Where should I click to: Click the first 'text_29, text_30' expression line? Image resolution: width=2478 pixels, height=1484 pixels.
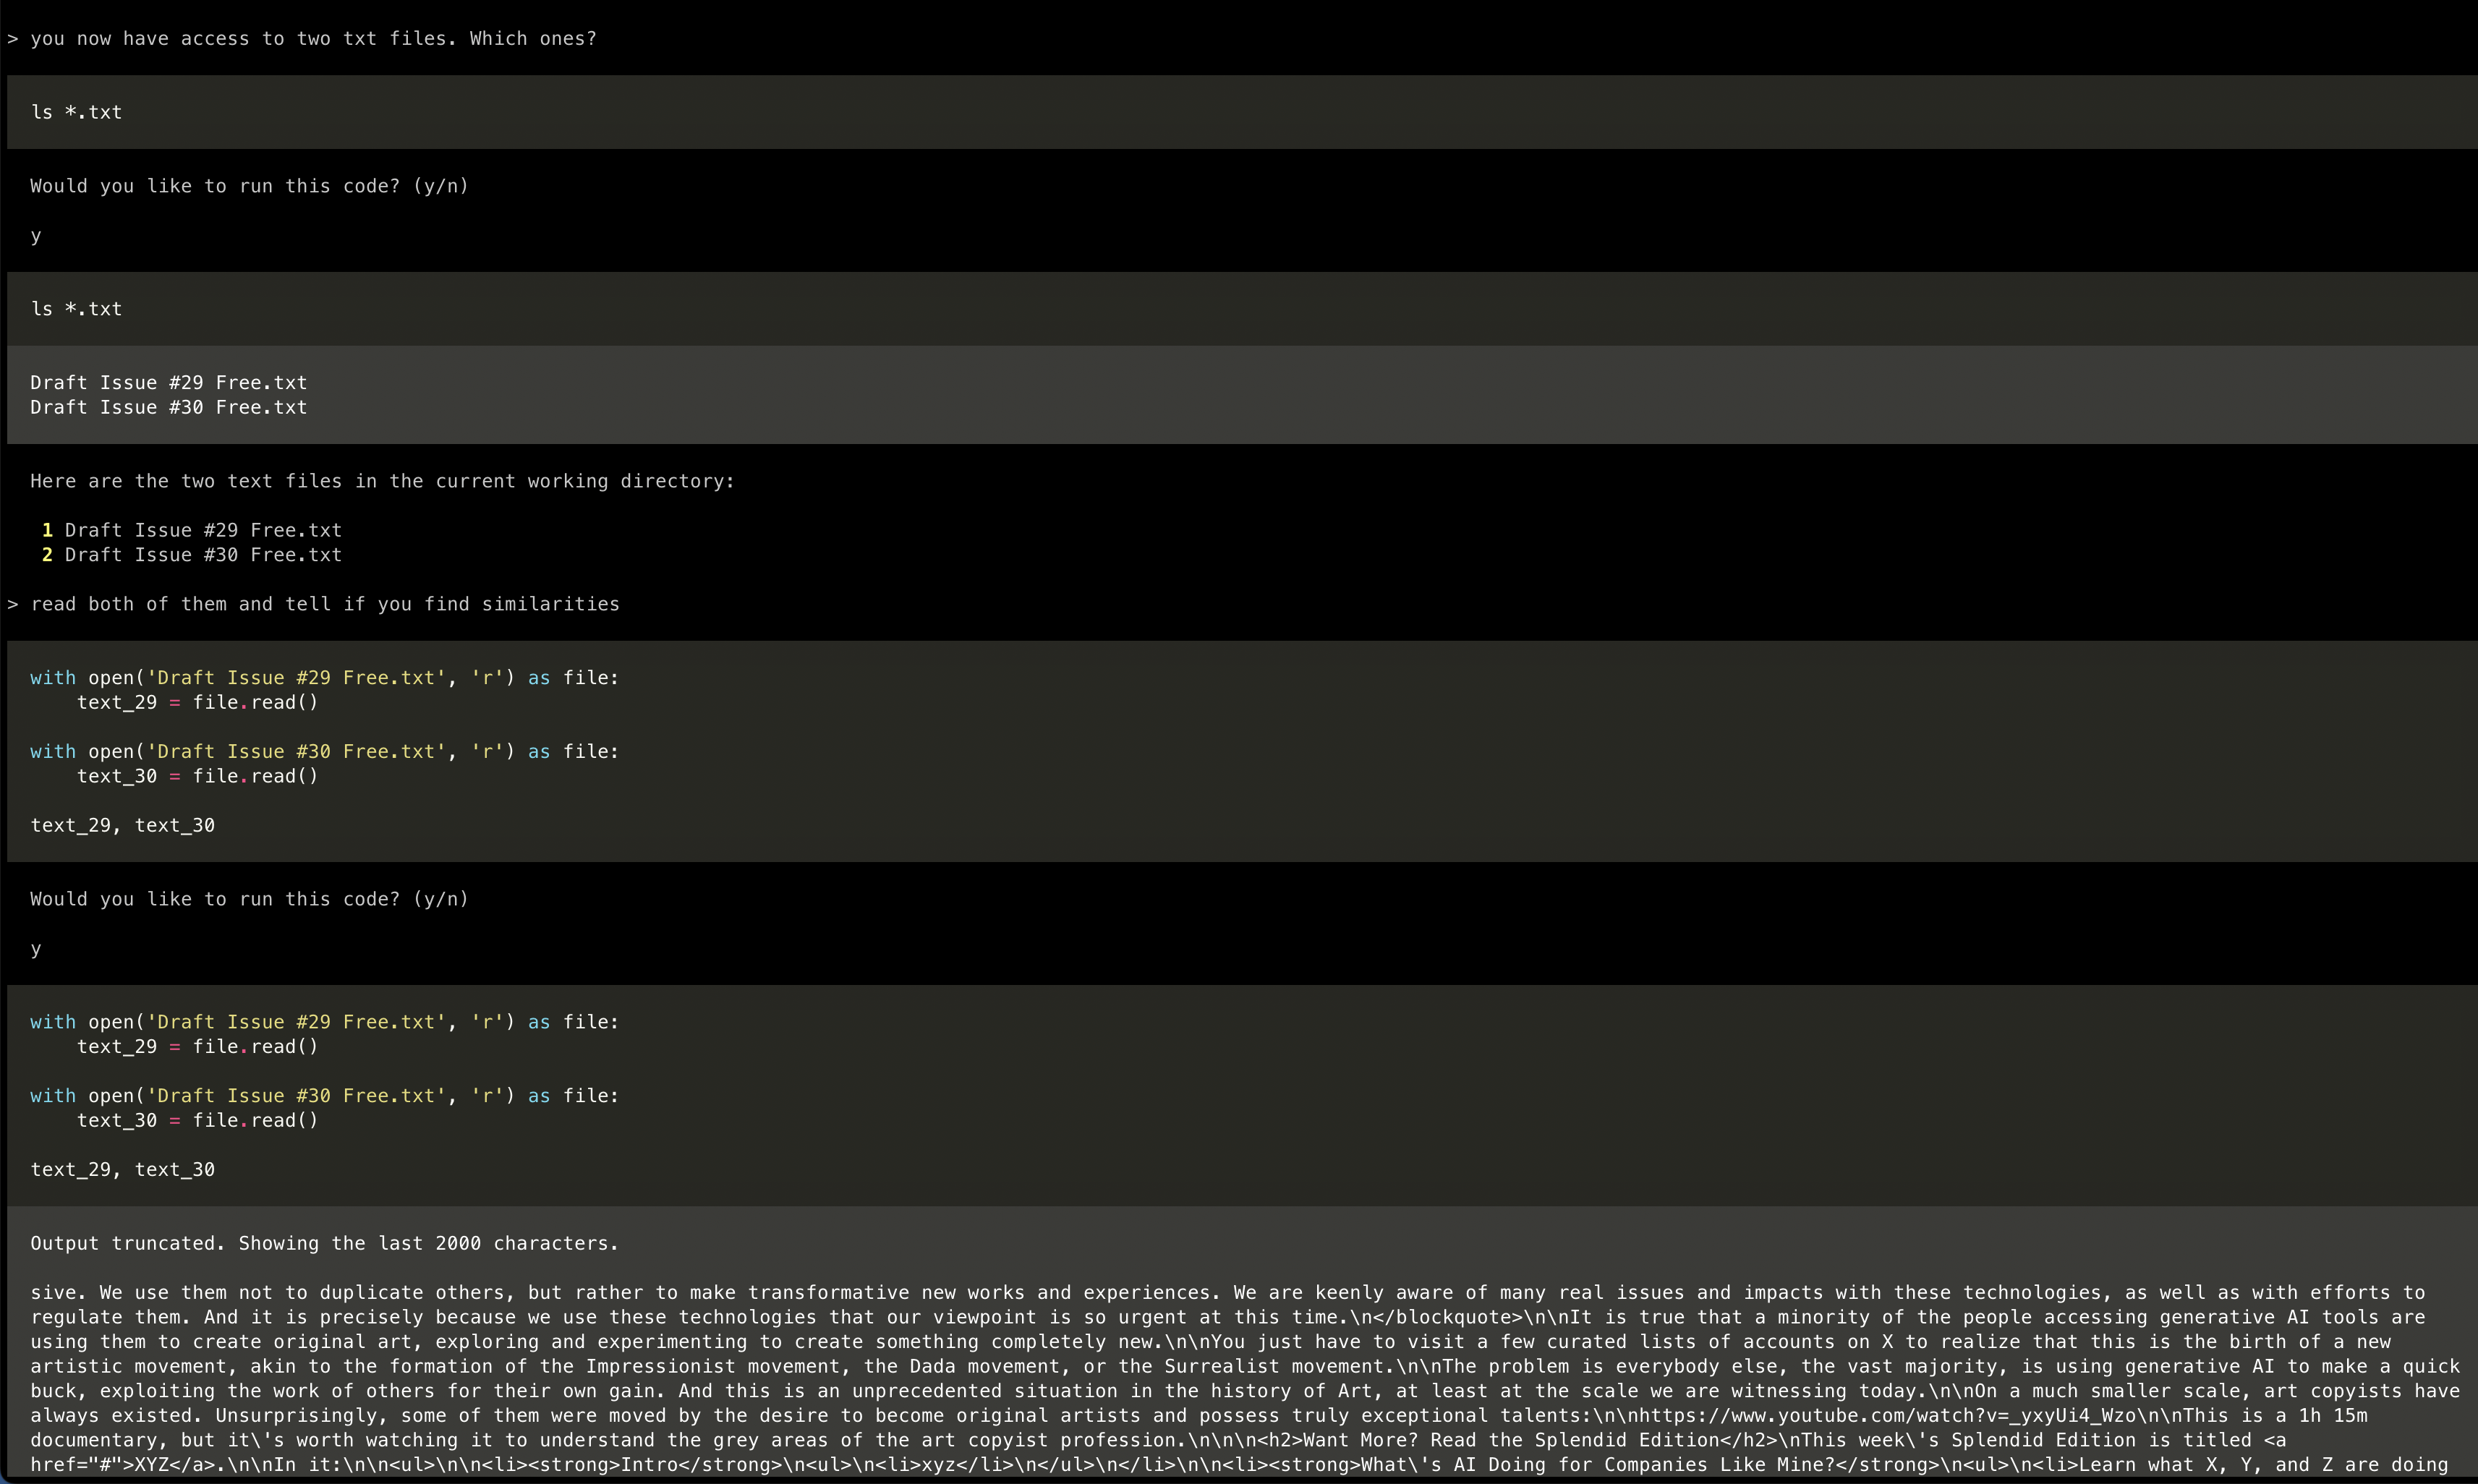click(122, 825)
